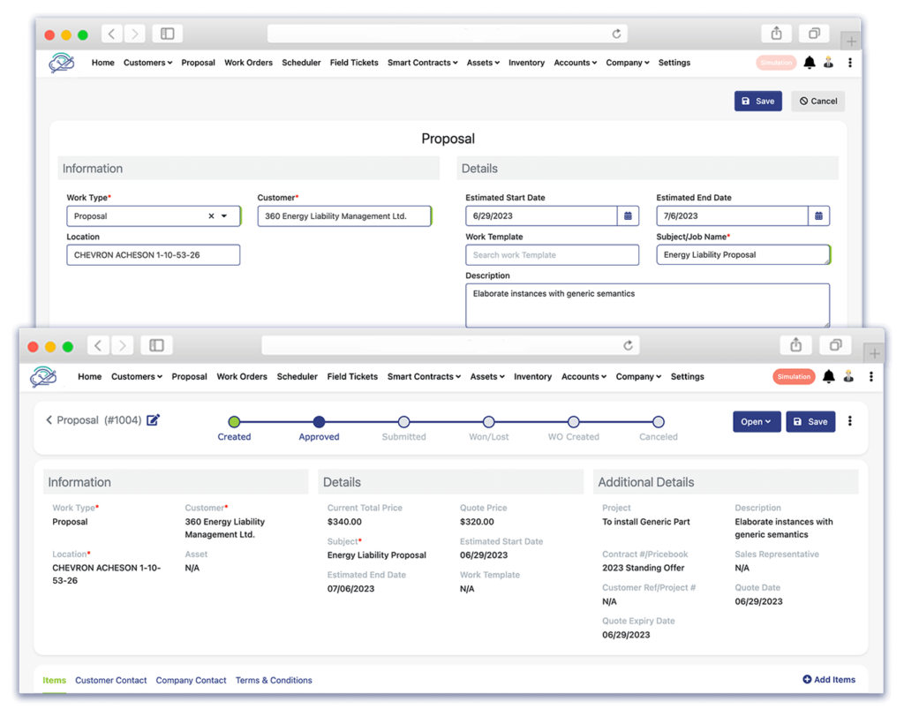This screenshot has width=904, height=717.
Task: Cancel the proposal edit
Action: (x=817, y=101)
